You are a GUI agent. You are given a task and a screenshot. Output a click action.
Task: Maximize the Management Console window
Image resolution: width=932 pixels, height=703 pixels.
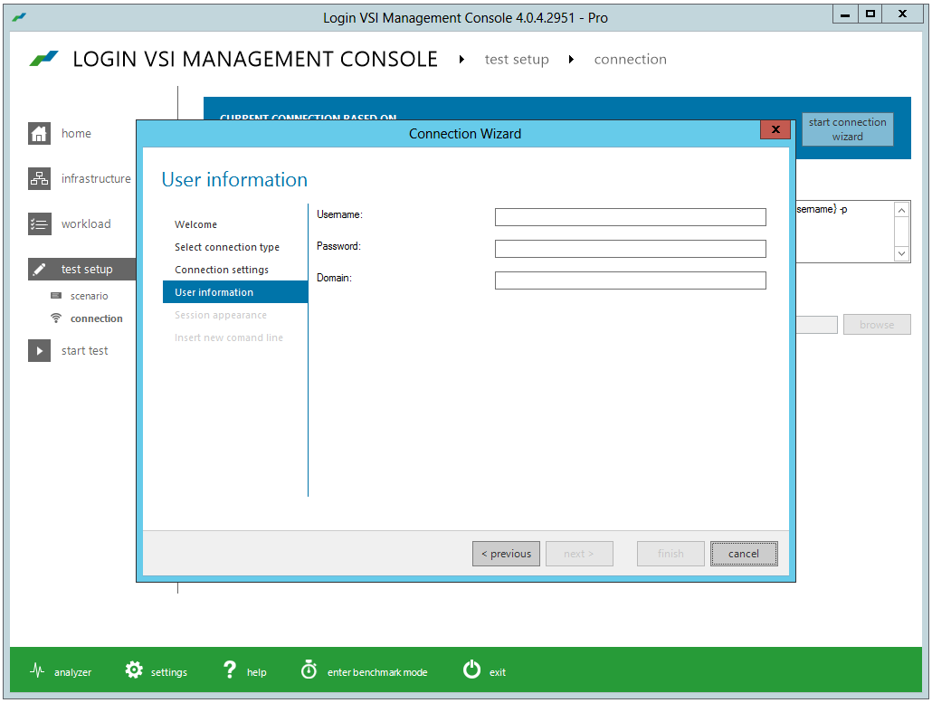point(870,14)
